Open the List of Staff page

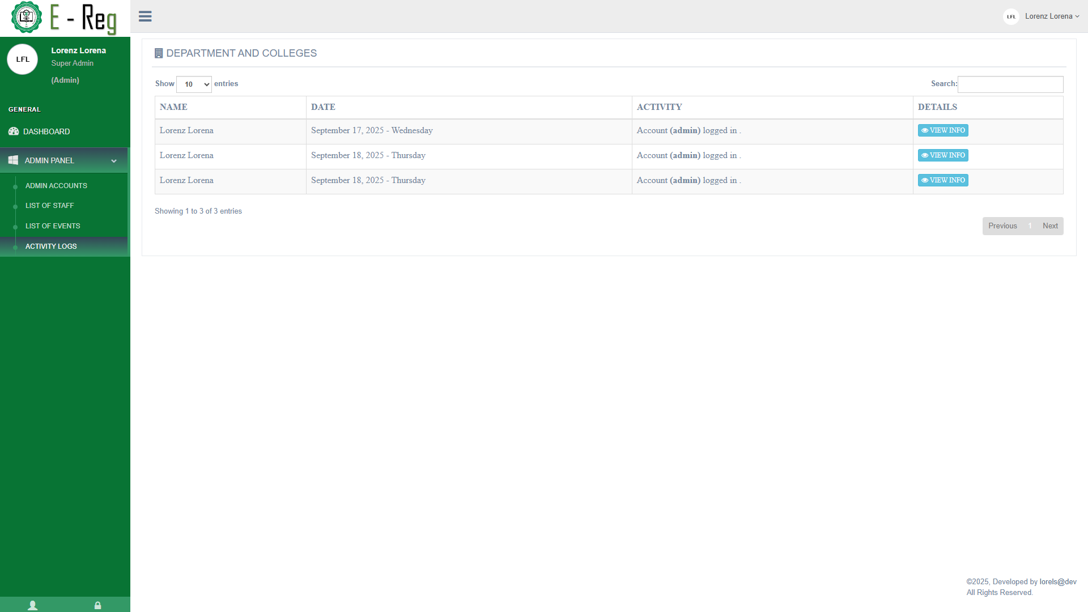point(49,206)
